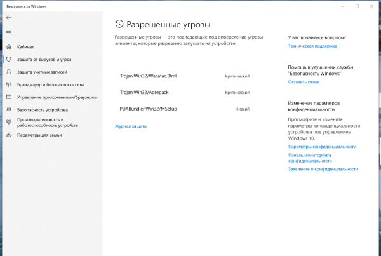
Task: Open Параметры для семьи
Action: click(39, 135)
